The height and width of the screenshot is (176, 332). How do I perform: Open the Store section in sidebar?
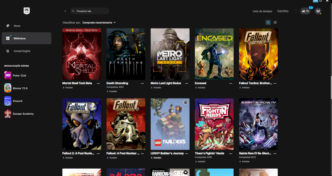[17, 26]
